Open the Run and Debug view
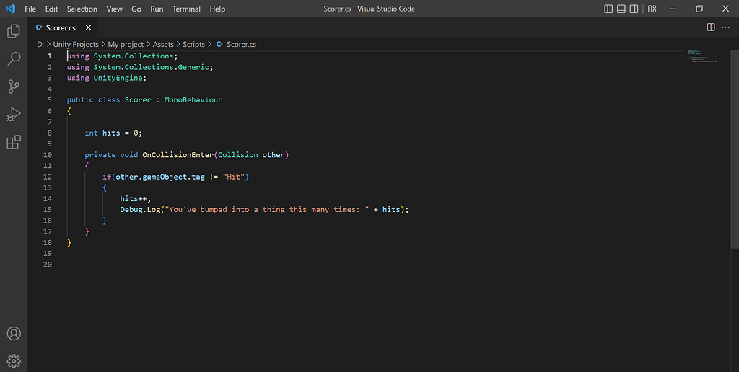This screenshot has width=739, height=372. pos(14,115)
